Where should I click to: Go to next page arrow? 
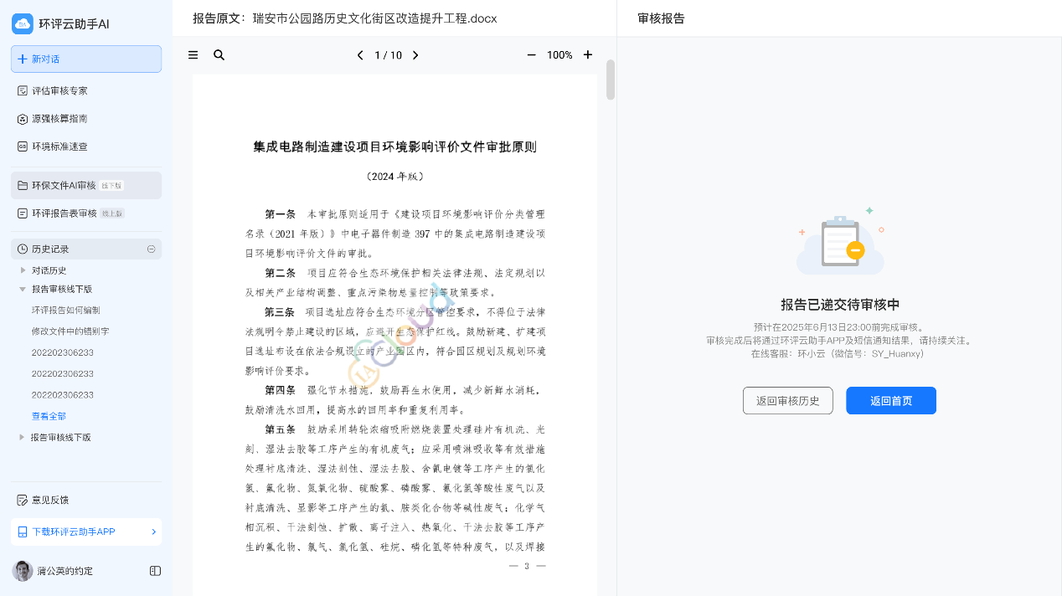pyautogui.click(x=415, y=55)
